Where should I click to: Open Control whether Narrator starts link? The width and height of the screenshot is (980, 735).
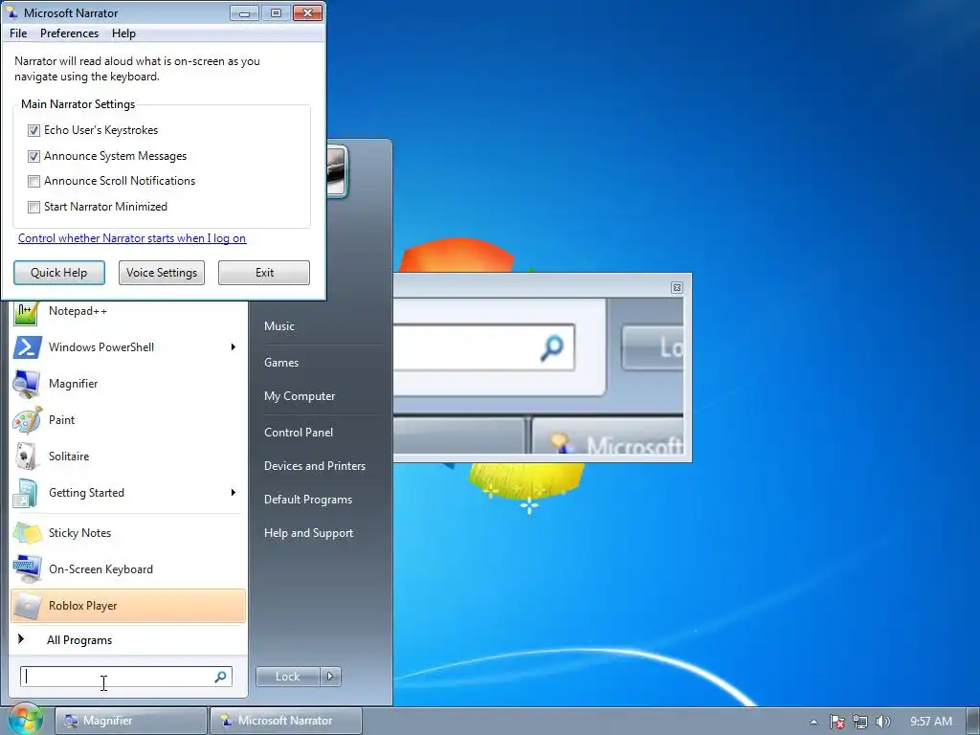(132, 238)
